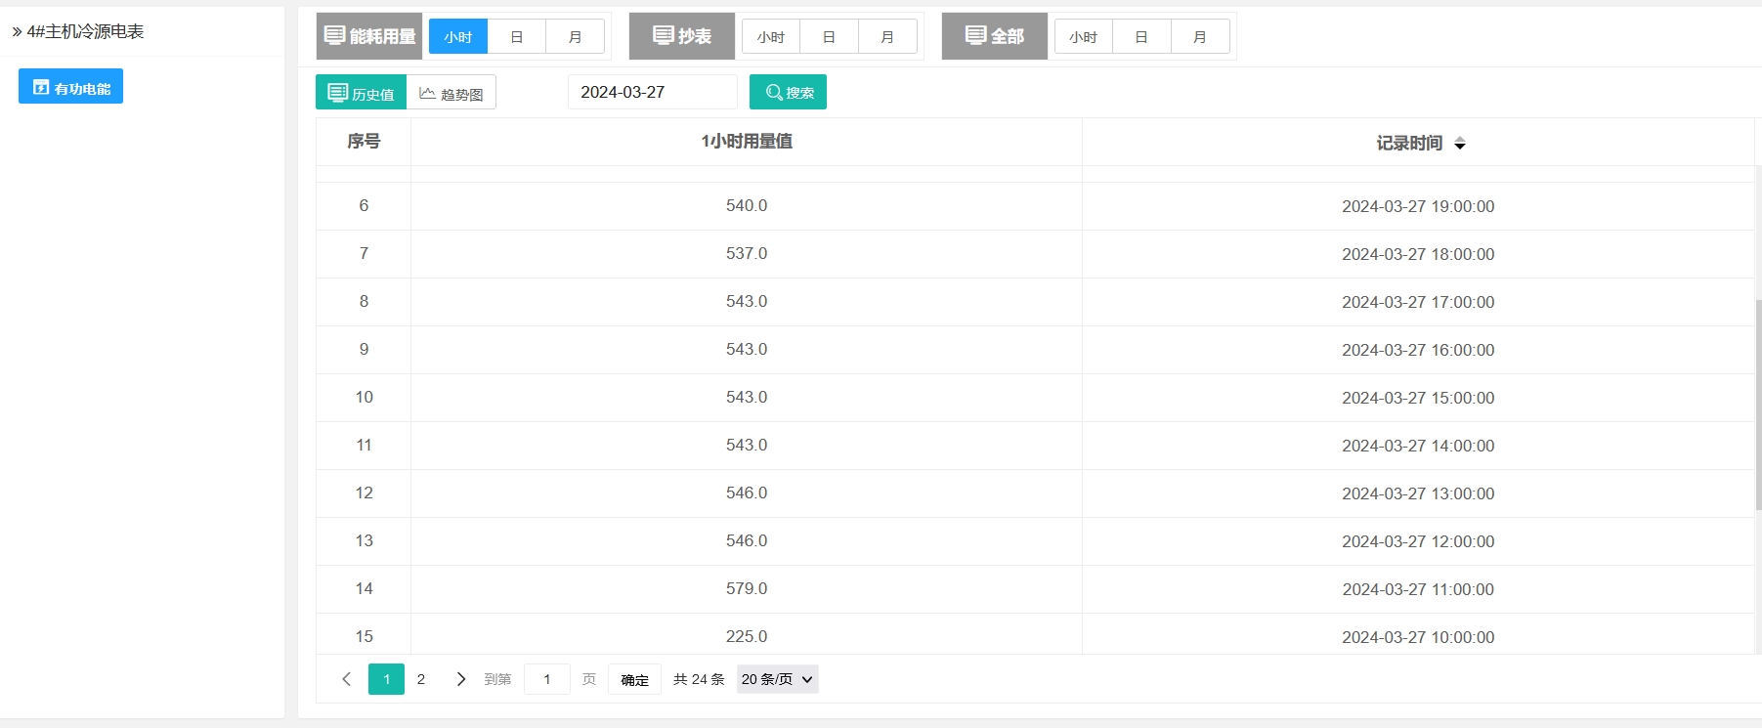
Task: Click row number 12
Action: tap(364, 493)
